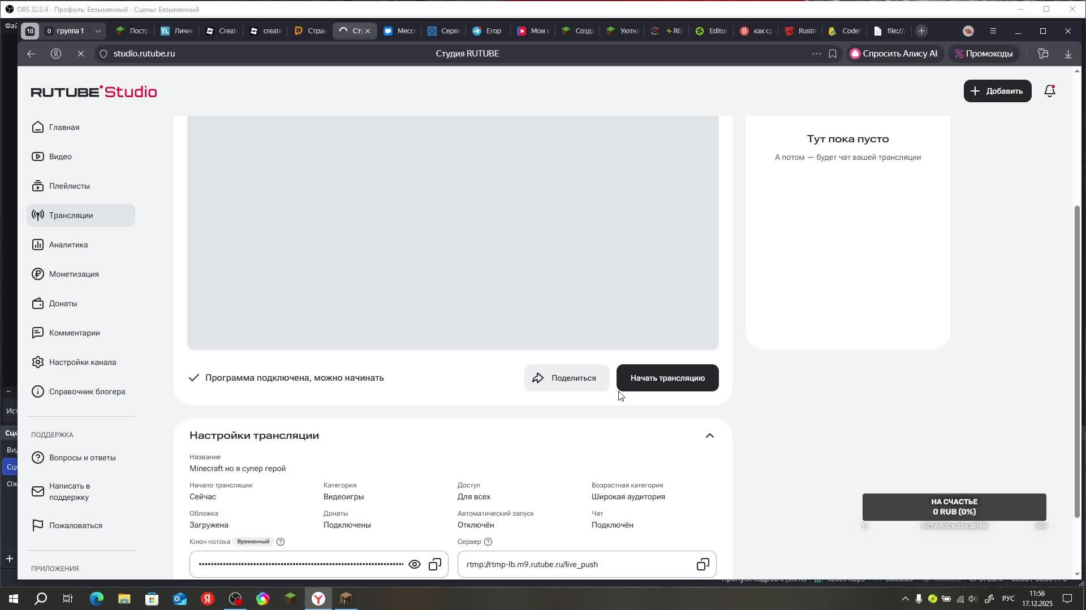Open the Донаты sidebar item

pos(63,303)
